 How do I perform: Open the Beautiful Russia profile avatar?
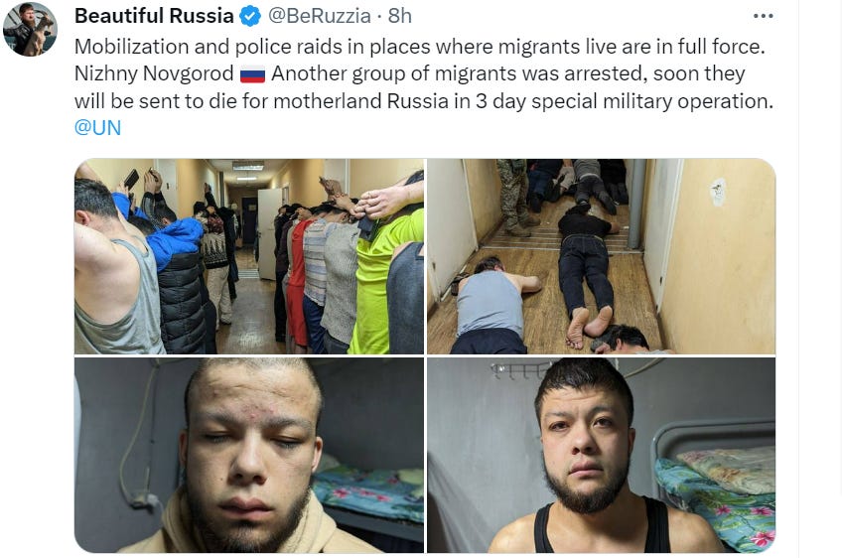30,30
